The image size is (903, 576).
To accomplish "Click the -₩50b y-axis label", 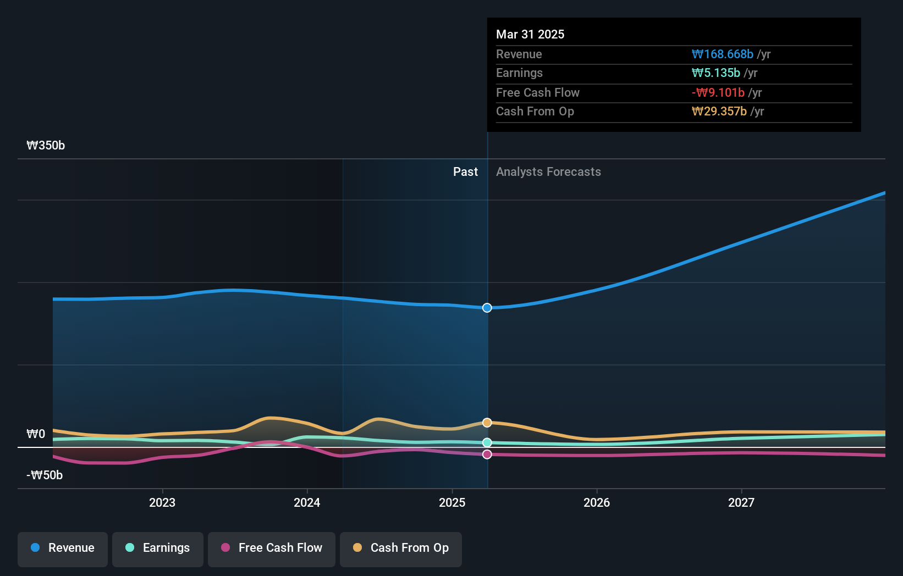I will pyautogui.click(x=45, y=475).
